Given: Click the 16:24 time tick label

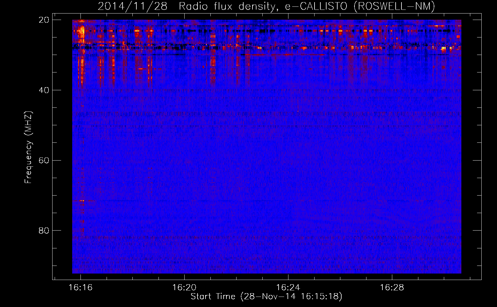Looking at the screenshot, I should [x=288, y=288].
